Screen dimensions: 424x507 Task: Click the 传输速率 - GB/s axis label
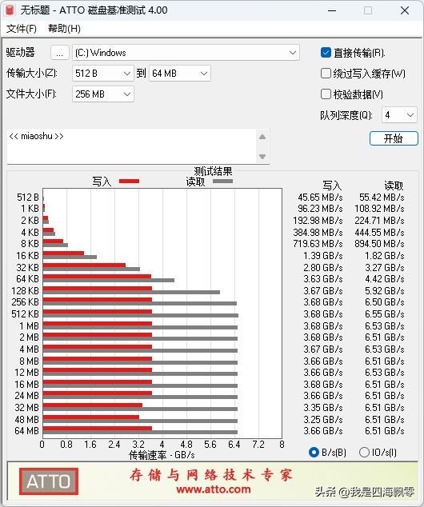[x=162, y=455]
